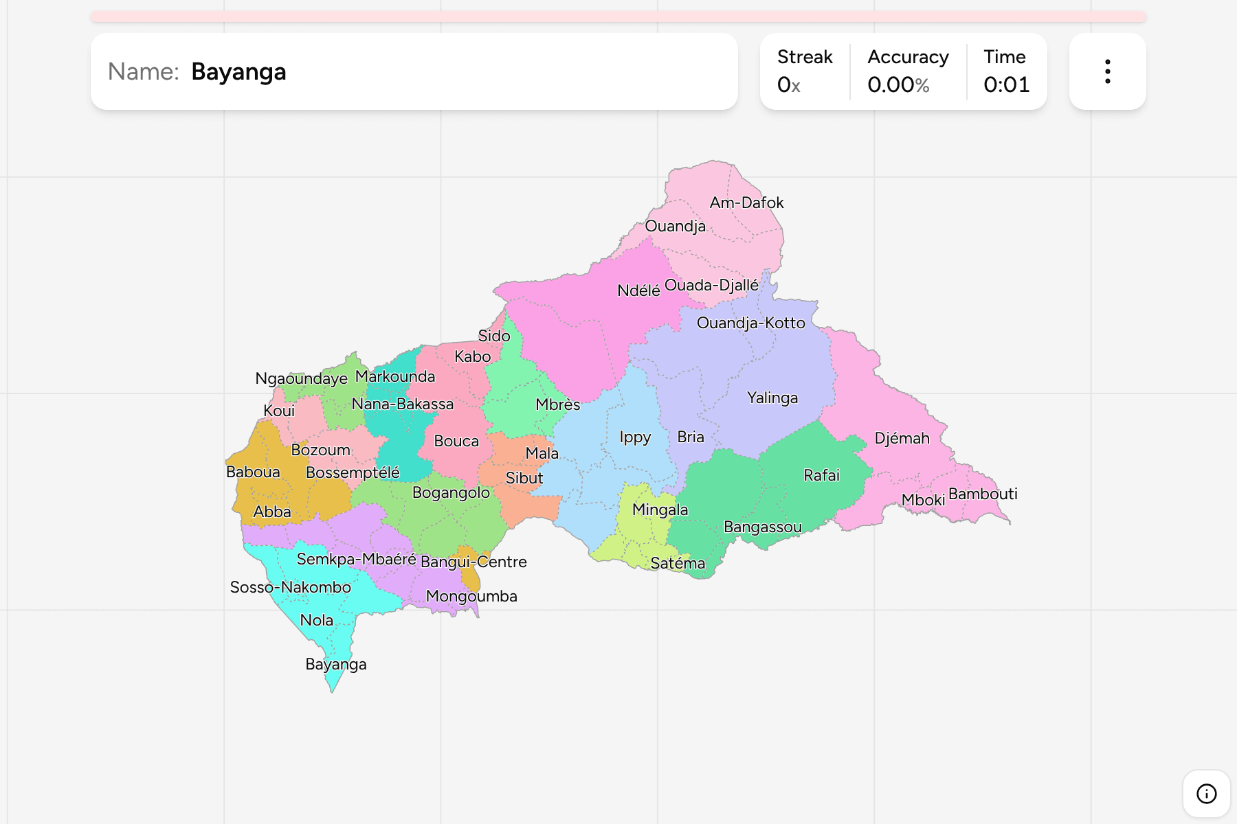Viewport: 1237px width, 824px height.
Task: Click the Nana-Bakassa region label
Action: pyautogui.click(x=403, y=404)
